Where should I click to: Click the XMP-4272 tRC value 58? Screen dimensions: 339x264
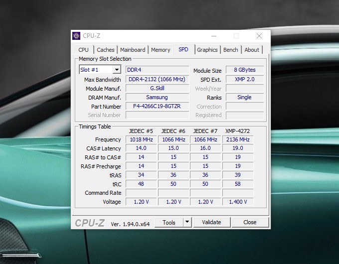(x=238, y=184)
